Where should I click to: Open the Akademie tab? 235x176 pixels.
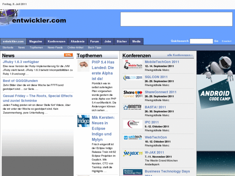click(x=78, y=41)
